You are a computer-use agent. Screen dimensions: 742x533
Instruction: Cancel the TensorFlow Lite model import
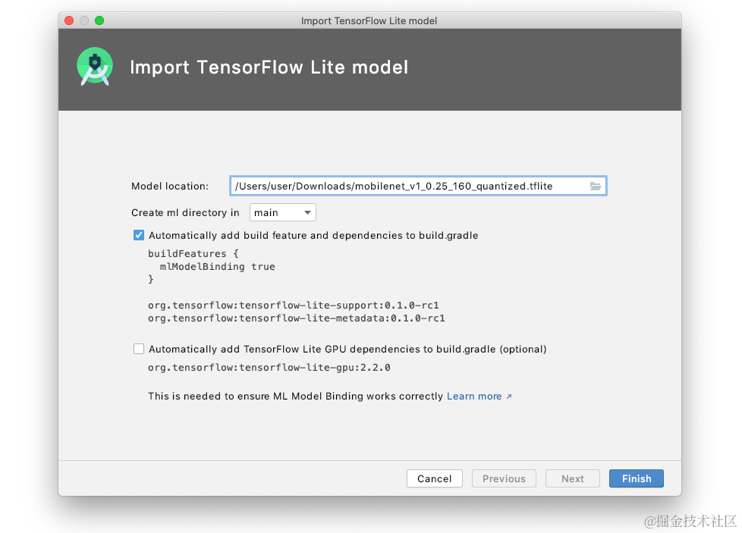tap(434, 478)
